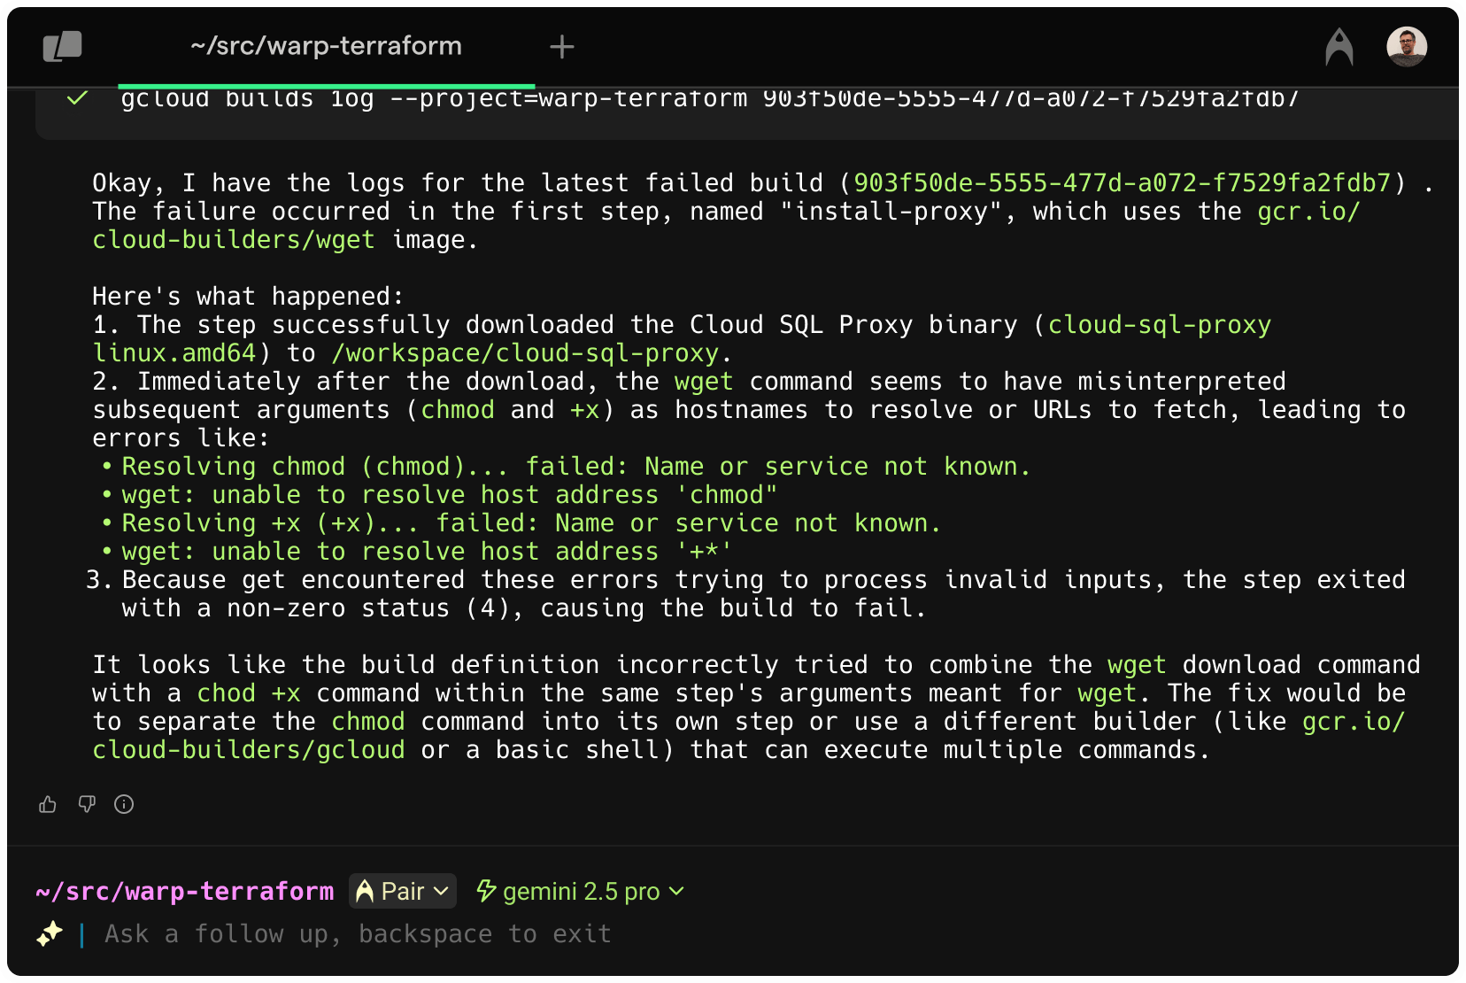Screen dimensions: 1466x983
Task: Click the green checkmark command status
Action: pos(78,98)
